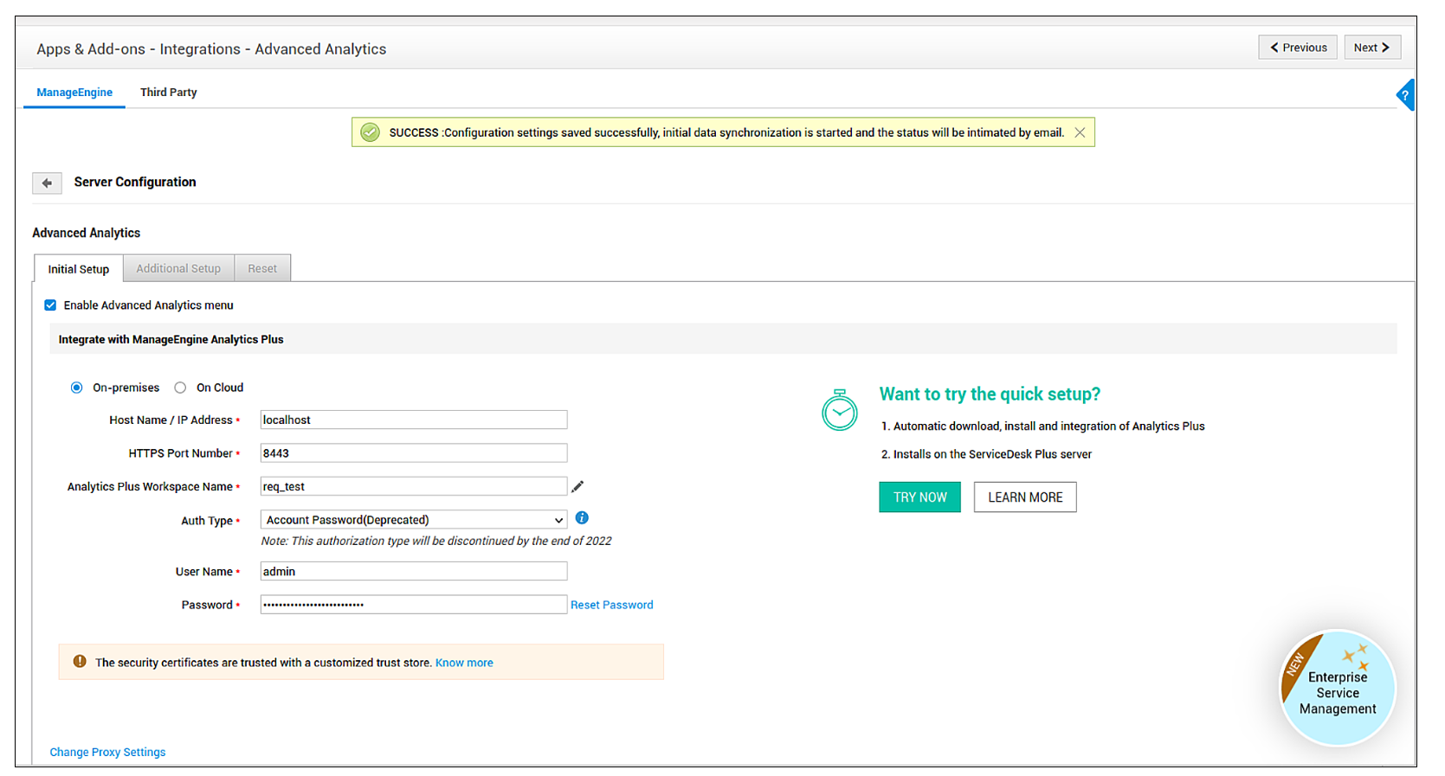The height and width of the screenshot is (776, 1445).
Task: Uncheck Enable Advanced Analytics menu
Action: (x=50, y=305)
